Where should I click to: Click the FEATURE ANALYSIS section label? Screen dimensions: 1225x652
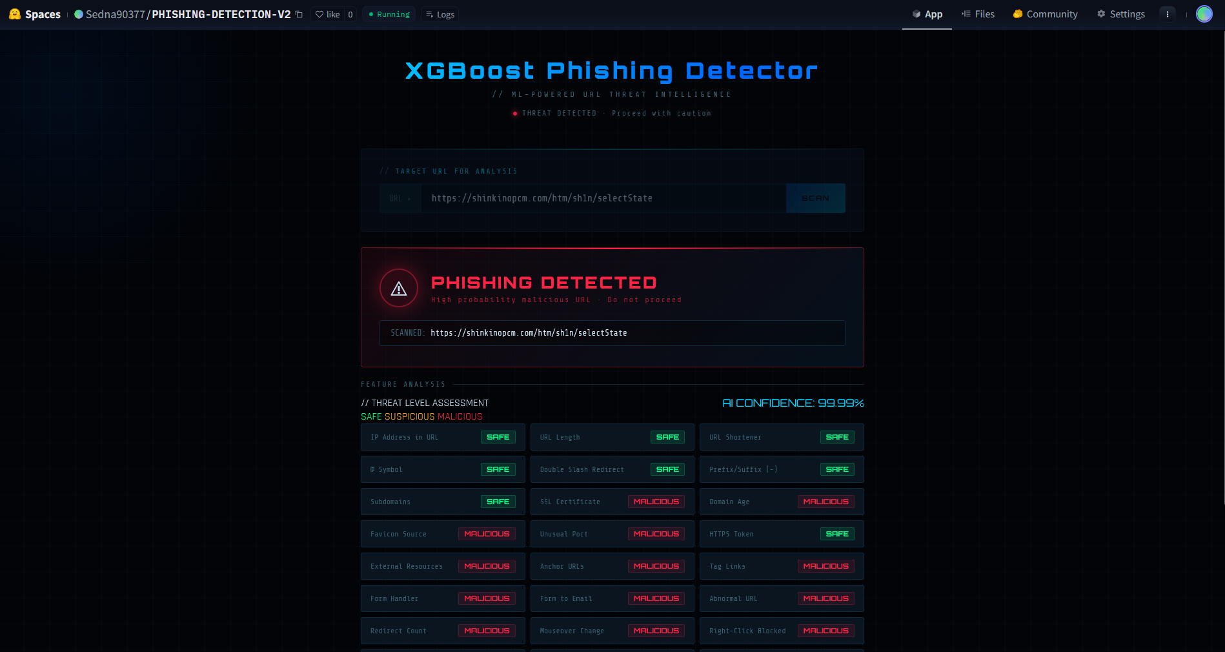click(x=403, y=384)
